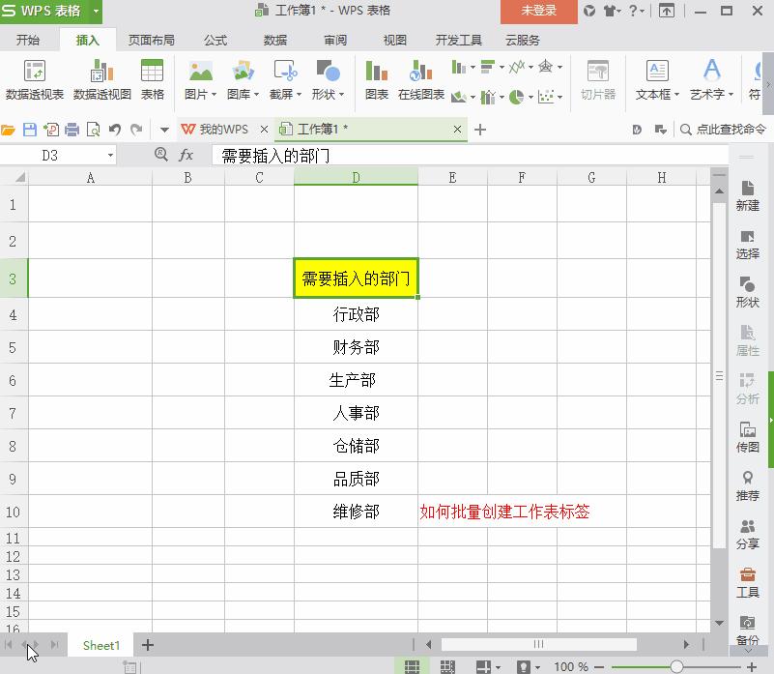Open the 表格 (Table) insert icon
774x674 pixels.
[152, 77]
